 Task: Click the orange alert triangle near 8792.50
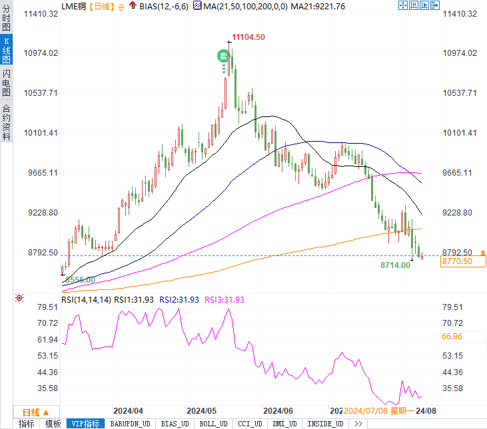pyautogui.click(x=482, y=253)
